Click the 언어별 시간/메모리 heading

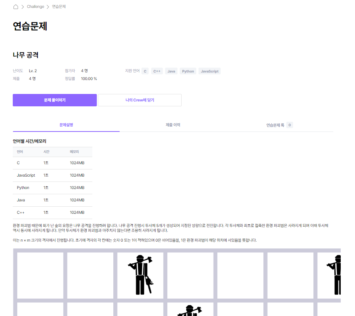29,141
